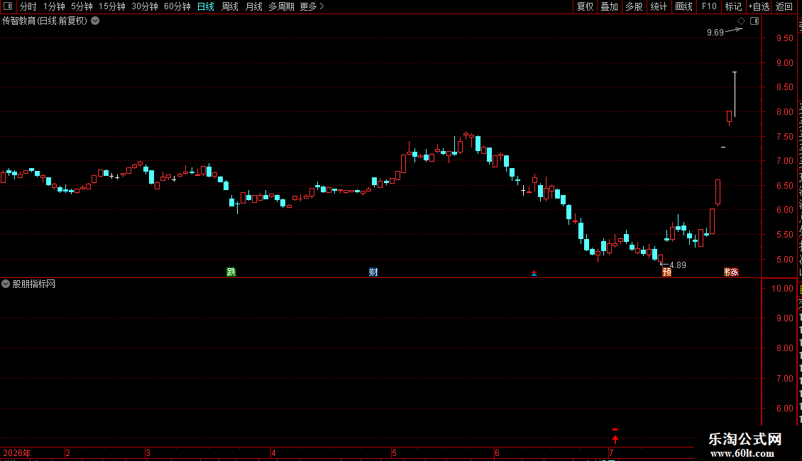Viewport: 802px width, 461px height.
Task: Click the 4.89 low price label
Action: 678,265
